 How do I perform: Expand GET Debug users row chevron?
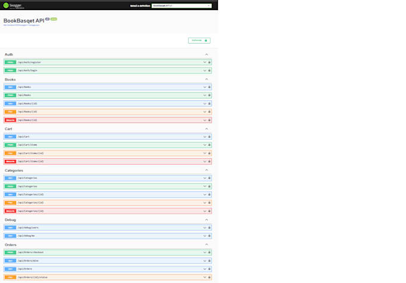(205, 227)
